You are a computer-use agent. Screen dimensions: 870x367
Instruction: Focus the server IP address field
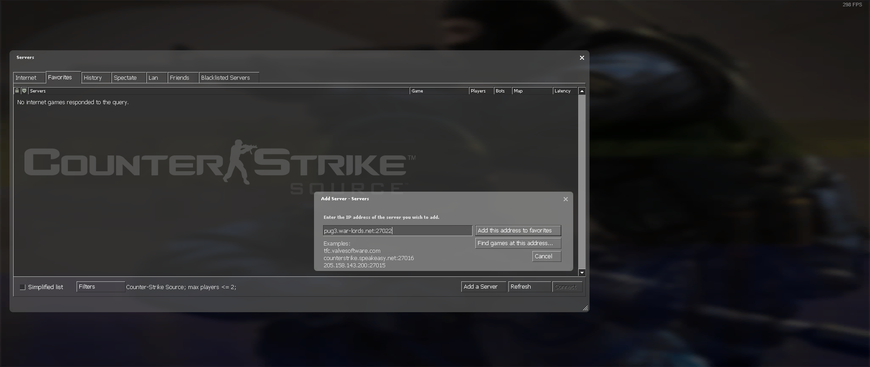click(x=397, y=231)
